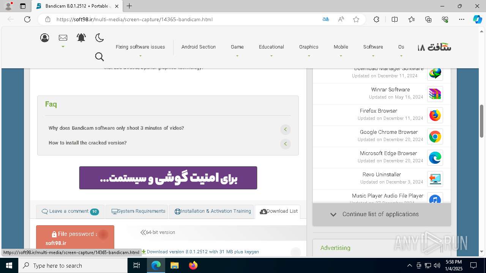Screen dimensions: 486x273
Task: Switch to System Requirements tab
Action: (137, 212)
